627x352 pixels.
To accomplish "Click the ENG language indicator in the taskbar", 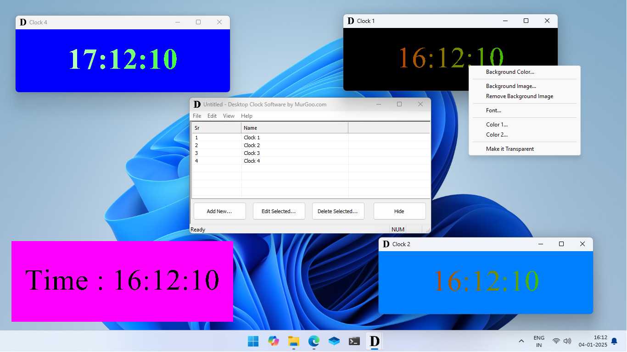I will (x=538, y=341).
